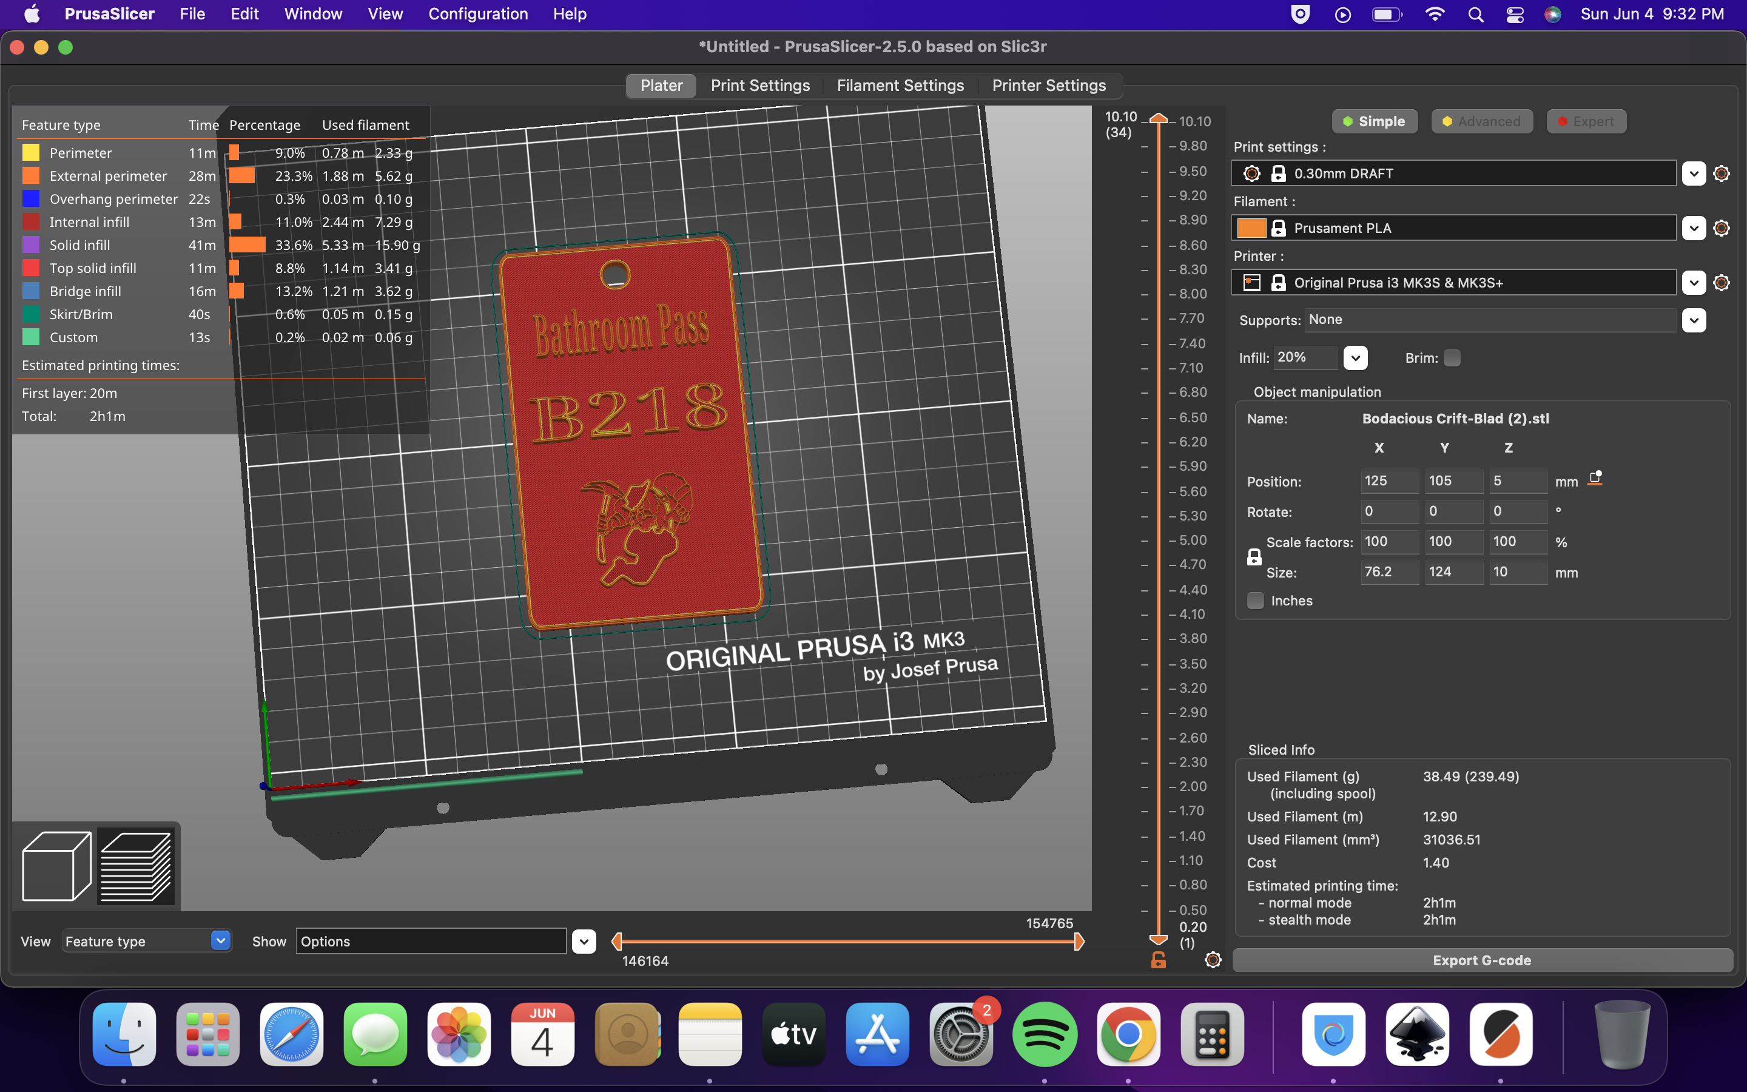The image size is (1747, 1092).
Task: Toggle the Inches checkbox
Action: point(1256,601)
